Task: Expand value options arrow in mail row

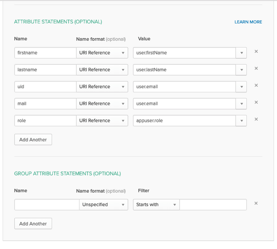Action: click(241, 104)
